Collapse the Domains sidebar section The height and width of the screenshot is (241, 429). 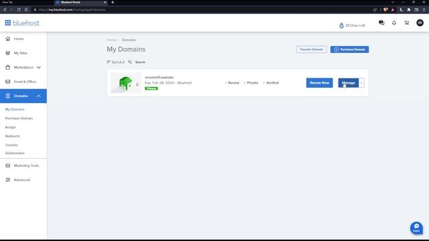(39, 96)
